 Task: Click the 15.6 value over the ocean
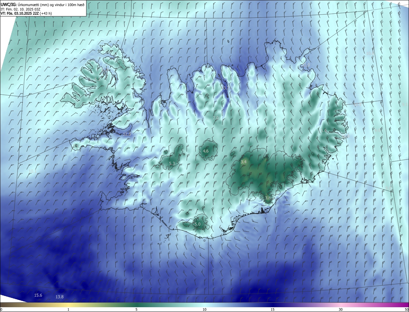click(38, 295)
